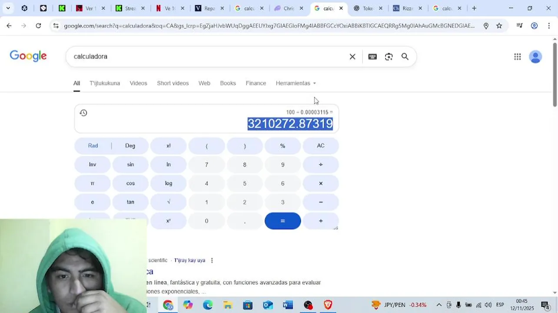This screenshot has height=313, width=558.
Task: Open Chrome in the taskbar
Action: (x=168, y=305)
